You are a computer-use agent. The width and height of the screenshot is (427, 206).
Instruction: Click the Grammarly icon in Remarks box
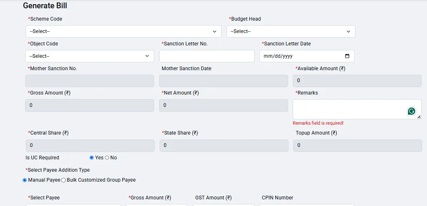tap(411, 111)
